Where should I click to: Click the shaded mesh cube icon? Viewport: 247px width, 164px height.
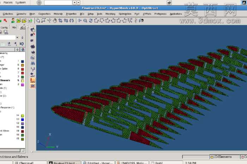pos(32,47)
